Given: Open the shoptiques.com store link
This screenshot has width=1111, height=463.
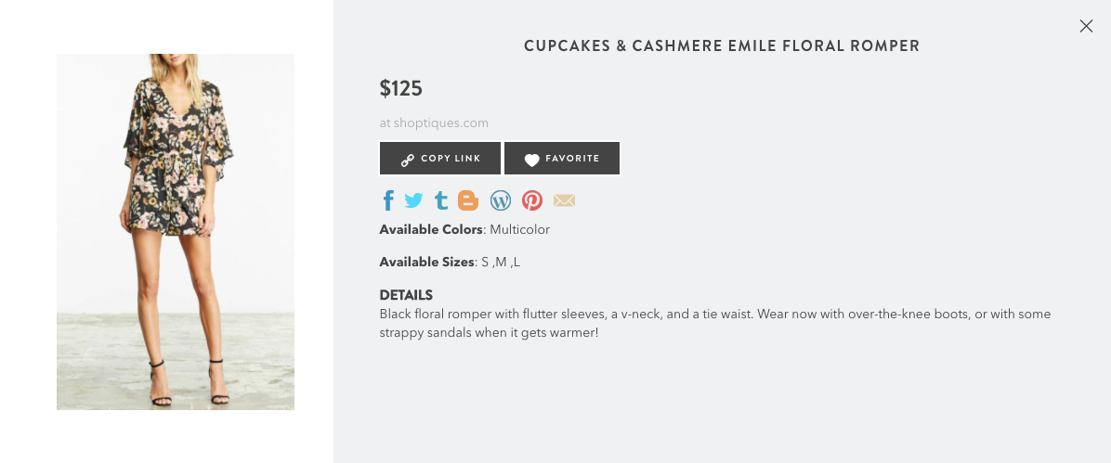Looking at the screenshot, I should click(x=434, y=122).
